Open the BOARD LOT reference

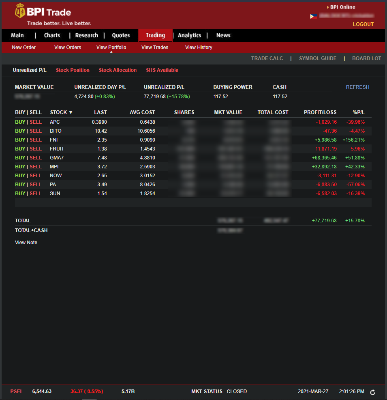coord(367,58)
